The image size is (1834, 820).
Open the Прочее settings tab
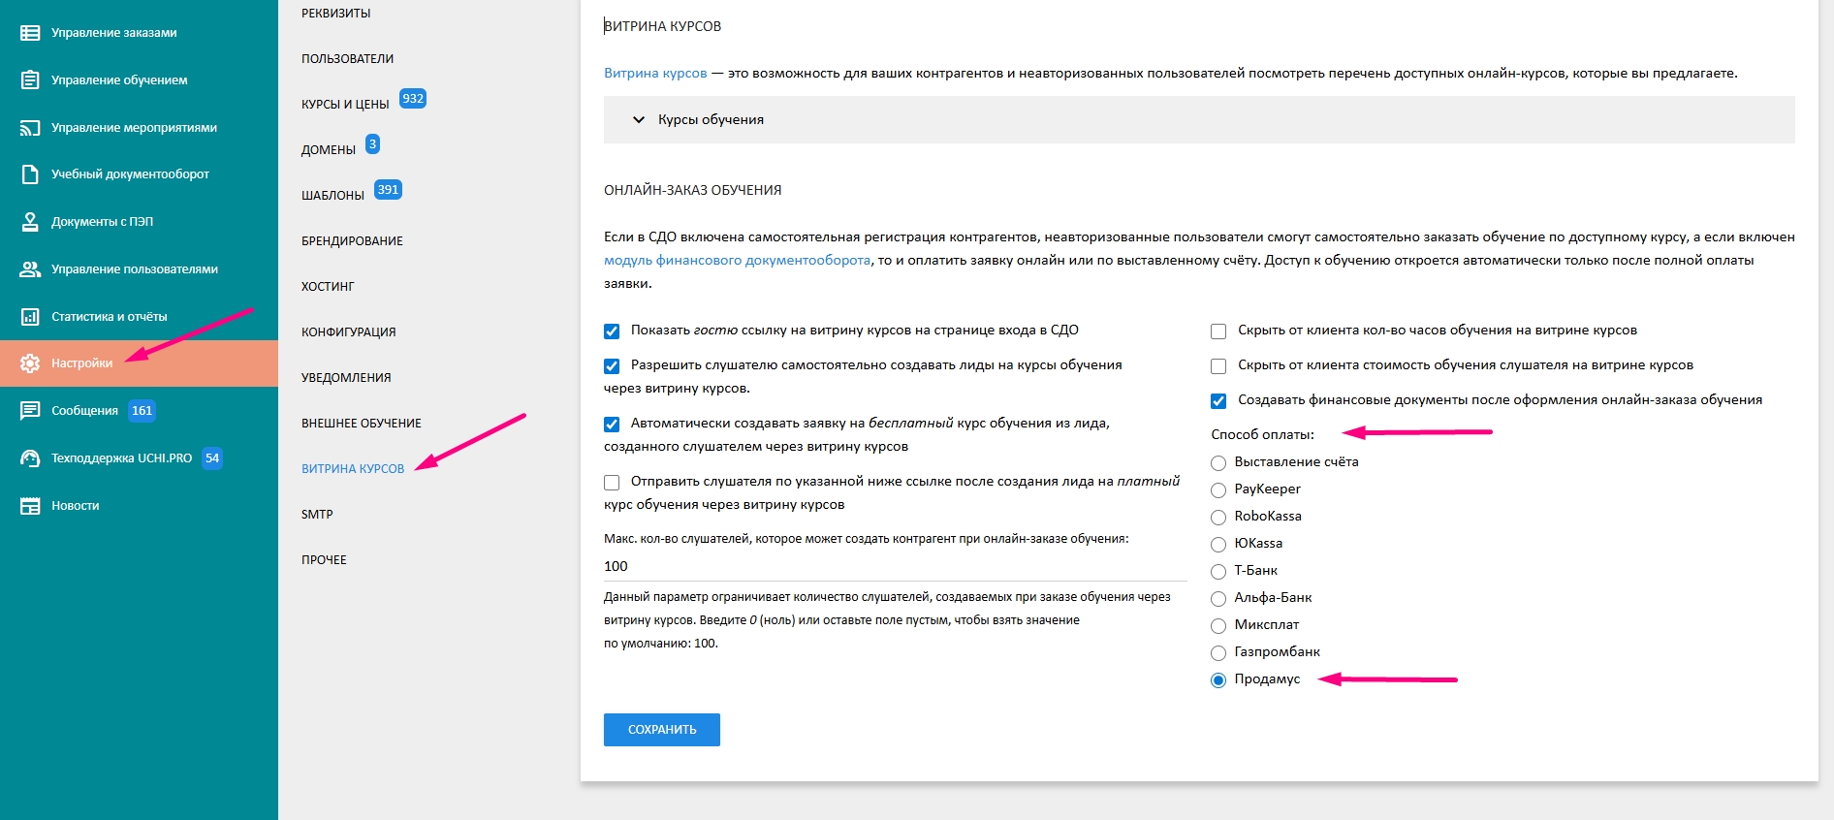click(x=324, y=560)
